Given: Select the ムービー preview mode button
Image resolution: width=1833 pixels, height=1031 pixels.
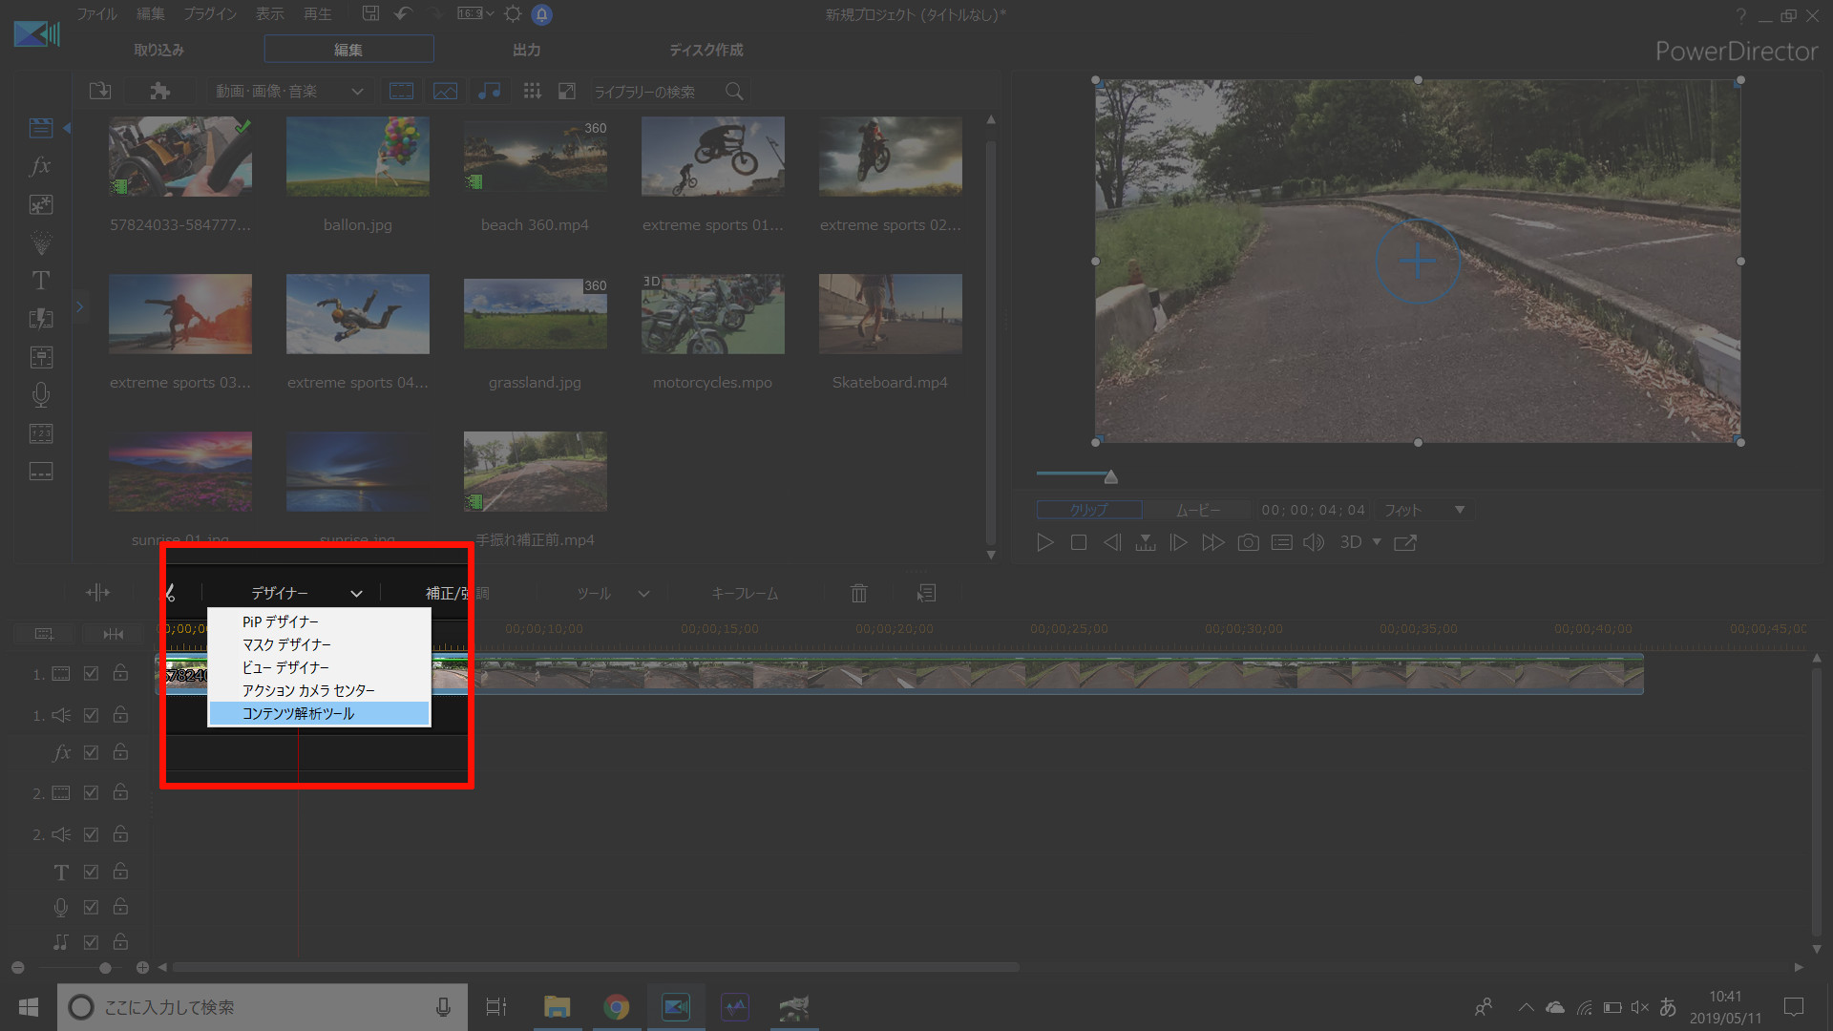Looking at the screenshot, I should [1197, 510].
